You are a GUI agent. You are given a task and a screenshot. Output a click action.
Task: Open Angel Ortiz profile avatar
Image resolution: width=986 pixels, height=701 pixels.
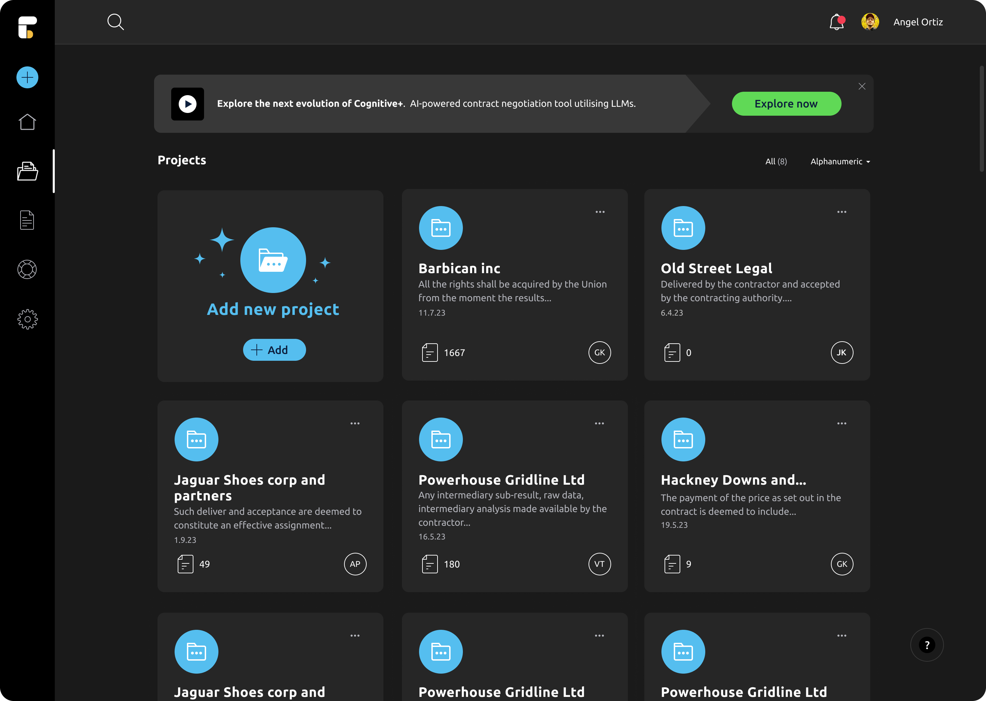pos(870,22)
